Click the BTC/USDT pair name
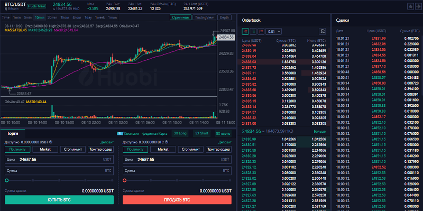 coord(15,4)
